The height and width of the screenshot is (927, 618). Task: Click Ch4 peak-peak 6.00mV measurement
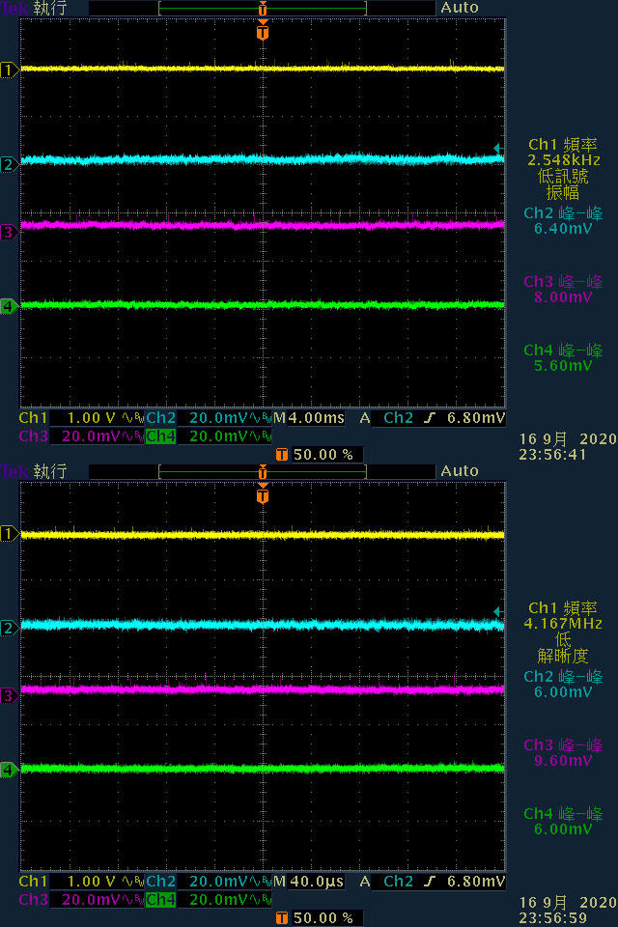563,822
